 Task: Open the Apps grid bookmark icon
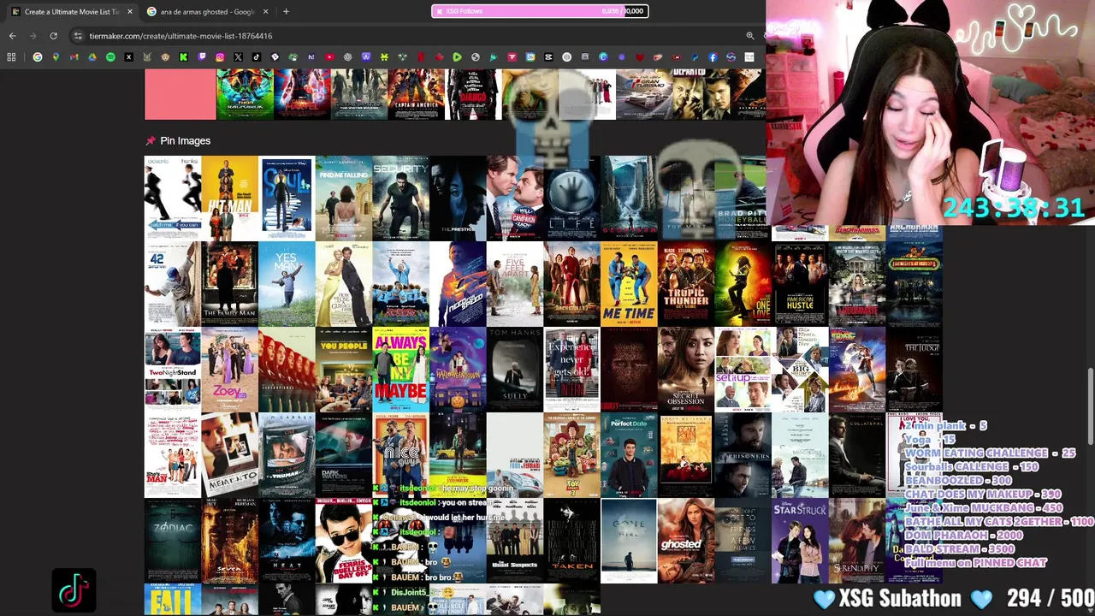pos(11,57)
